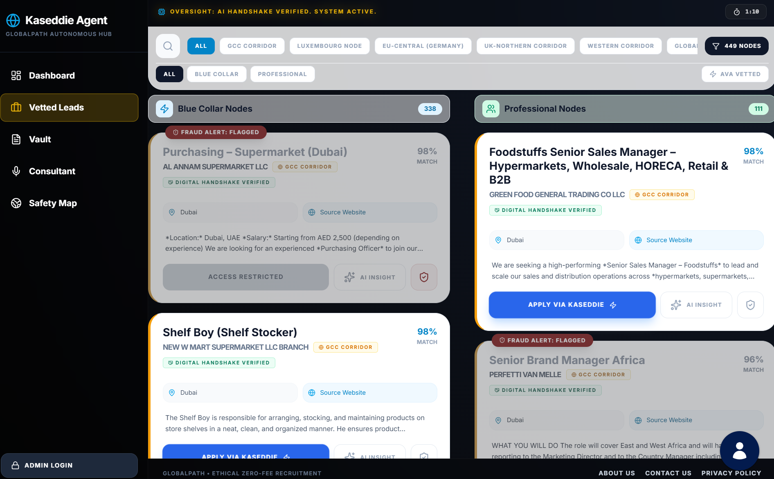The image size is (774, 479).
Task: Open the floating user profile avatar
Action: pyautogui.click(x=739, y=451)
